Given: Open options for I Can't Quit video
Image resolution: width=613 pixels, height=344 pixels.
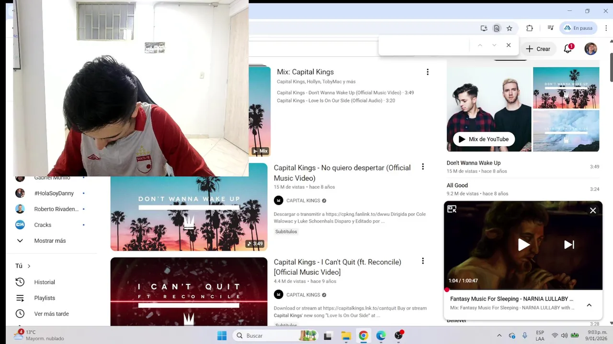Looking at the screenshot, I should 423,261.
